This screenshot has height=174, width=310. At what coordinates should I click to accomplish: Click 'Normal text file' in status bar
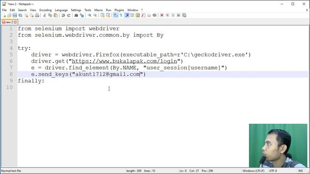pos(11,171)
